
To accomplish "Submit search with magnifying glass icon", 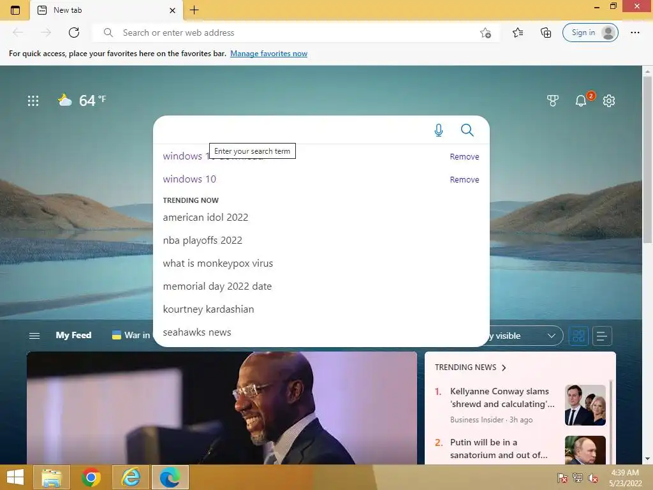I will point(467,130).
